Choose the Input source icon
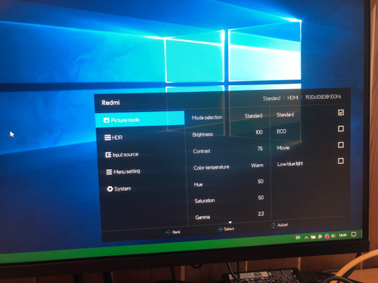Viewport: 378px width, 283px height. point(108,155)
